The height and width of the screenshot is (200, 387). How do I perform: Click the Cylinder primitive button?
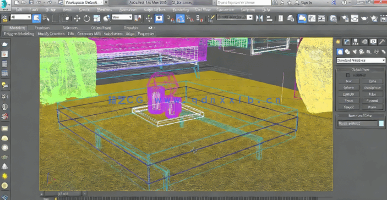coord(348,94)
